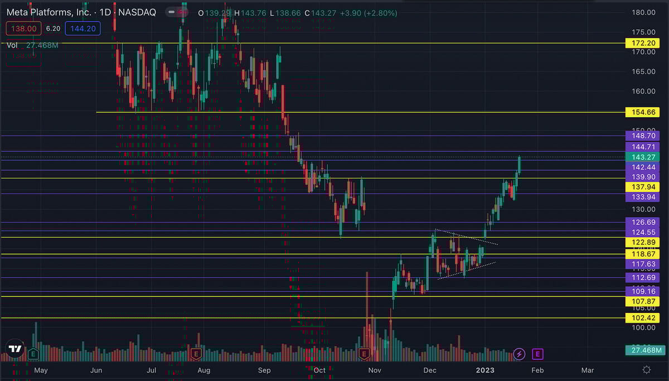The width and height of the screenshot is (669, 381).
Task: Click the Nov label on time axis
Action: 374,370
